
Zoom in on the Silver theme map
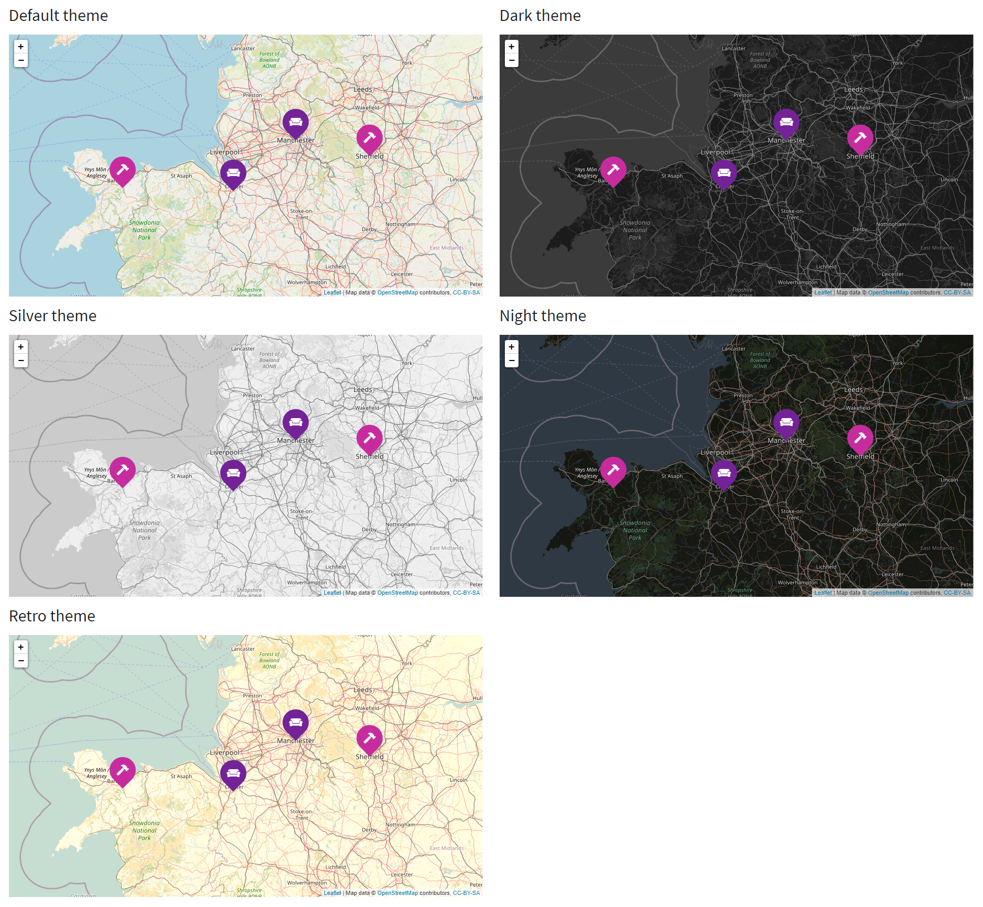[21, 347]
